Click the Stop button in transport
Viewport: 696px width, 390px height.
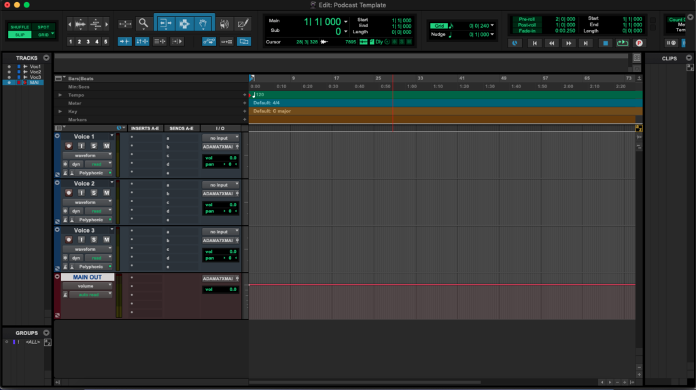[x=606, y=43]
